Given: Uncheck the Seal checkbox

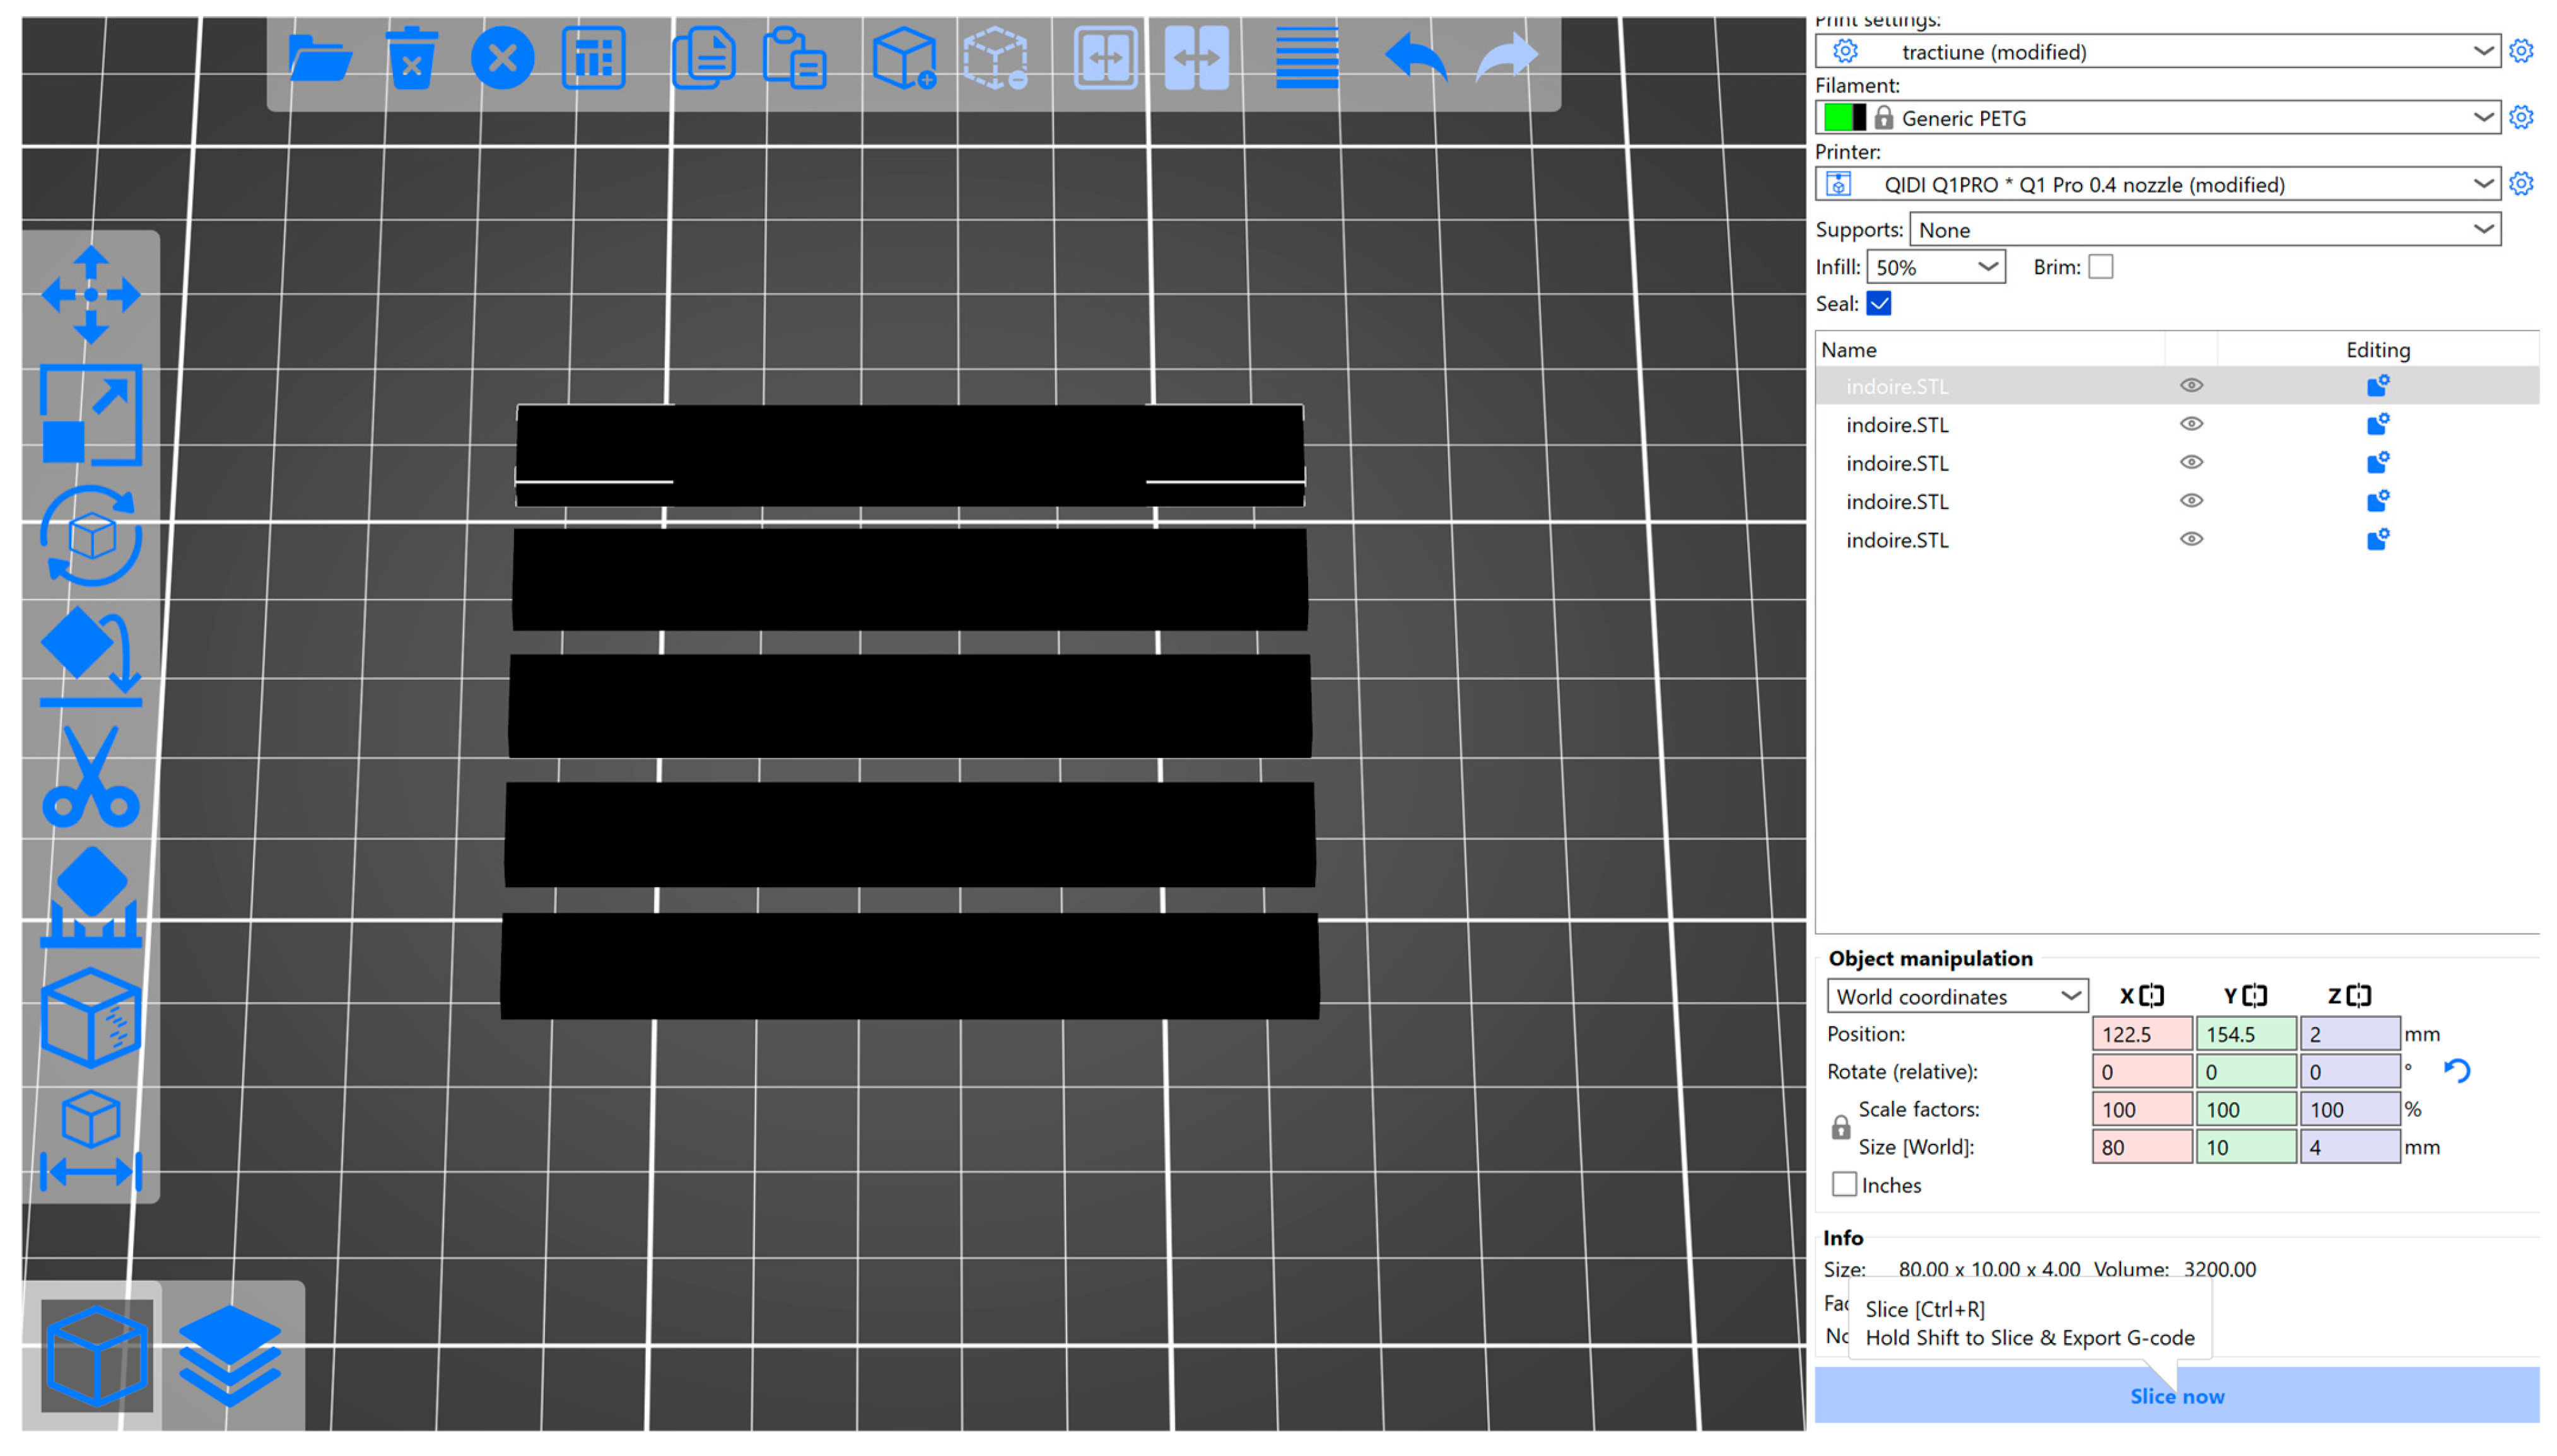Looking at the screenshot, I should [x=1878, y=304].
